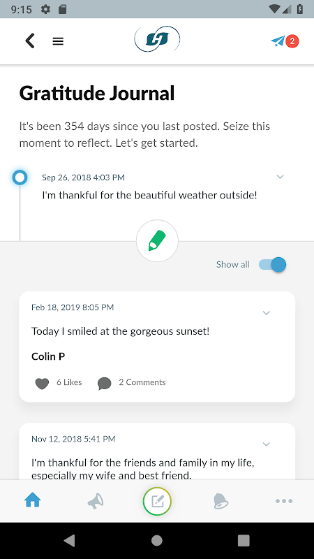The height and width of the screenshot is (559, 314).
Task: Open comments bubble on sunset post
Action: point(104,383)
